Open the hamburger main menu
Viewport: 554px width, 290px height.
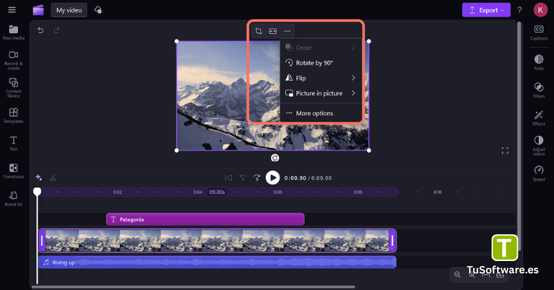click(12, 10)
